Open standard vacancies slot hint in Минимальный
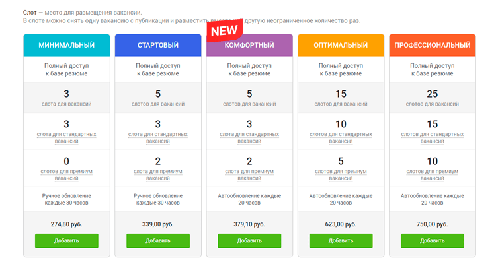This screenshot has width=496, height=264. [x=66, y=137]
